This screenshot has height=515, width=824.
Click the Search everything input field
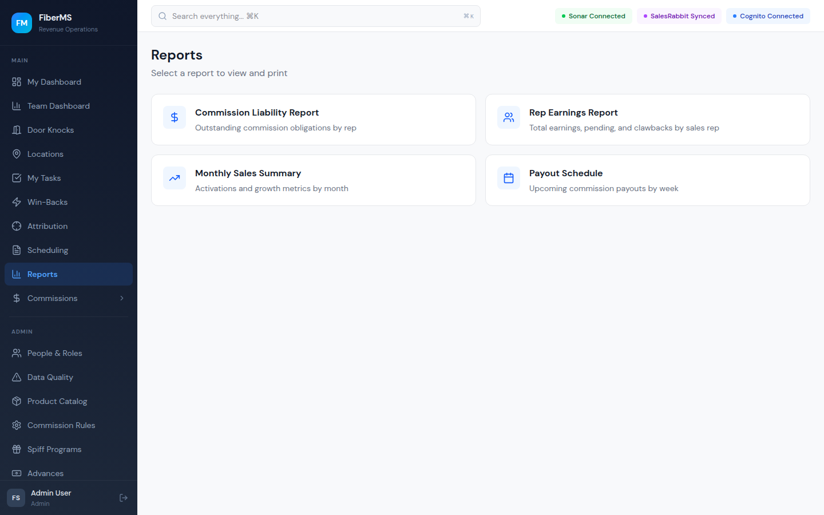[x=316, y=16]
